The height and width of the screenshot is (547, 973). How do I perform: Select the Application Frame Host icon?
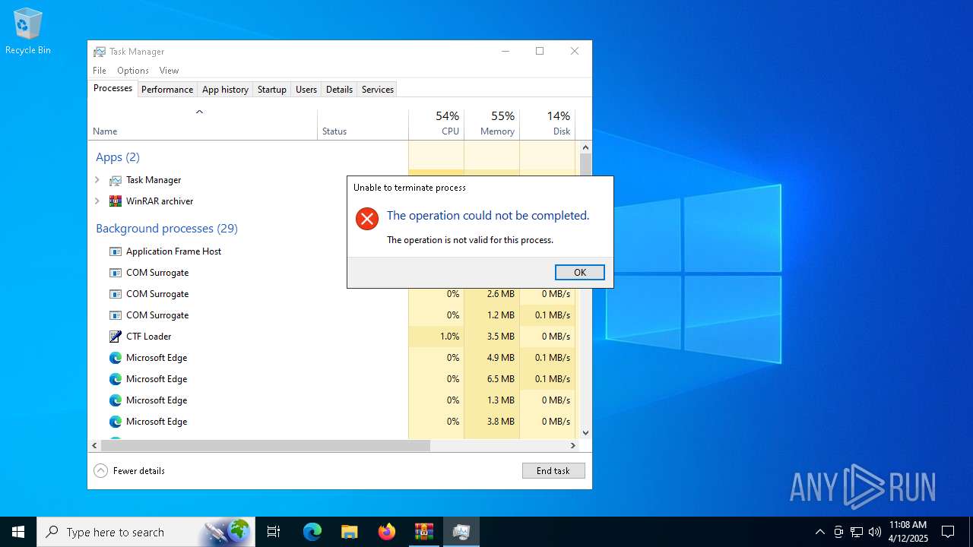point(116,251)
